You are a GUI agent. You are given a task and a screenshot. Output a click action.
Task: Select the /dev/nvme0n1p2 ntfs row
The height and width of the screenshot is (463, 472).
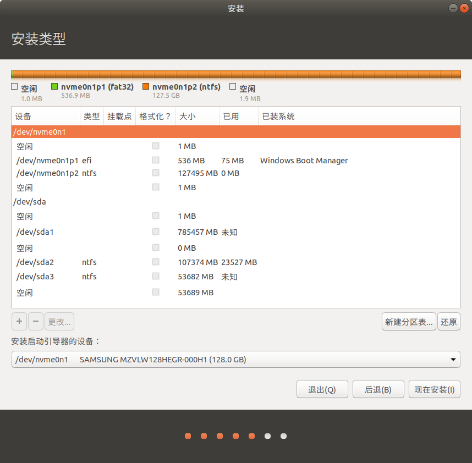click(x=235, y=173)
